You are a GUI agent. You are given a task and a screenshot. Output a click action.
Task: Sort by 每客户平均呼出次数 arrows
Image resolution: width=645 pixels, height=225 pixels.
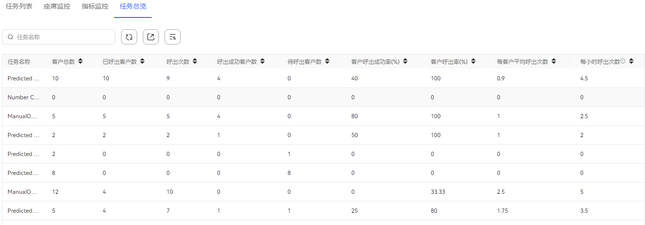click(554, 61)
